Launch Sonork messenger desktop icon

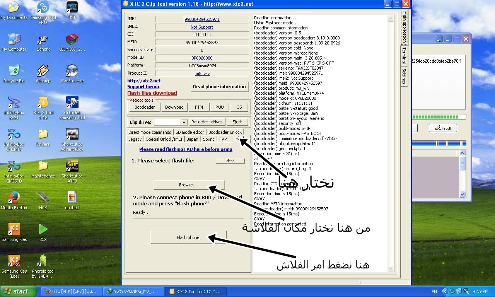pyautogui.click(x=43, y=42)
